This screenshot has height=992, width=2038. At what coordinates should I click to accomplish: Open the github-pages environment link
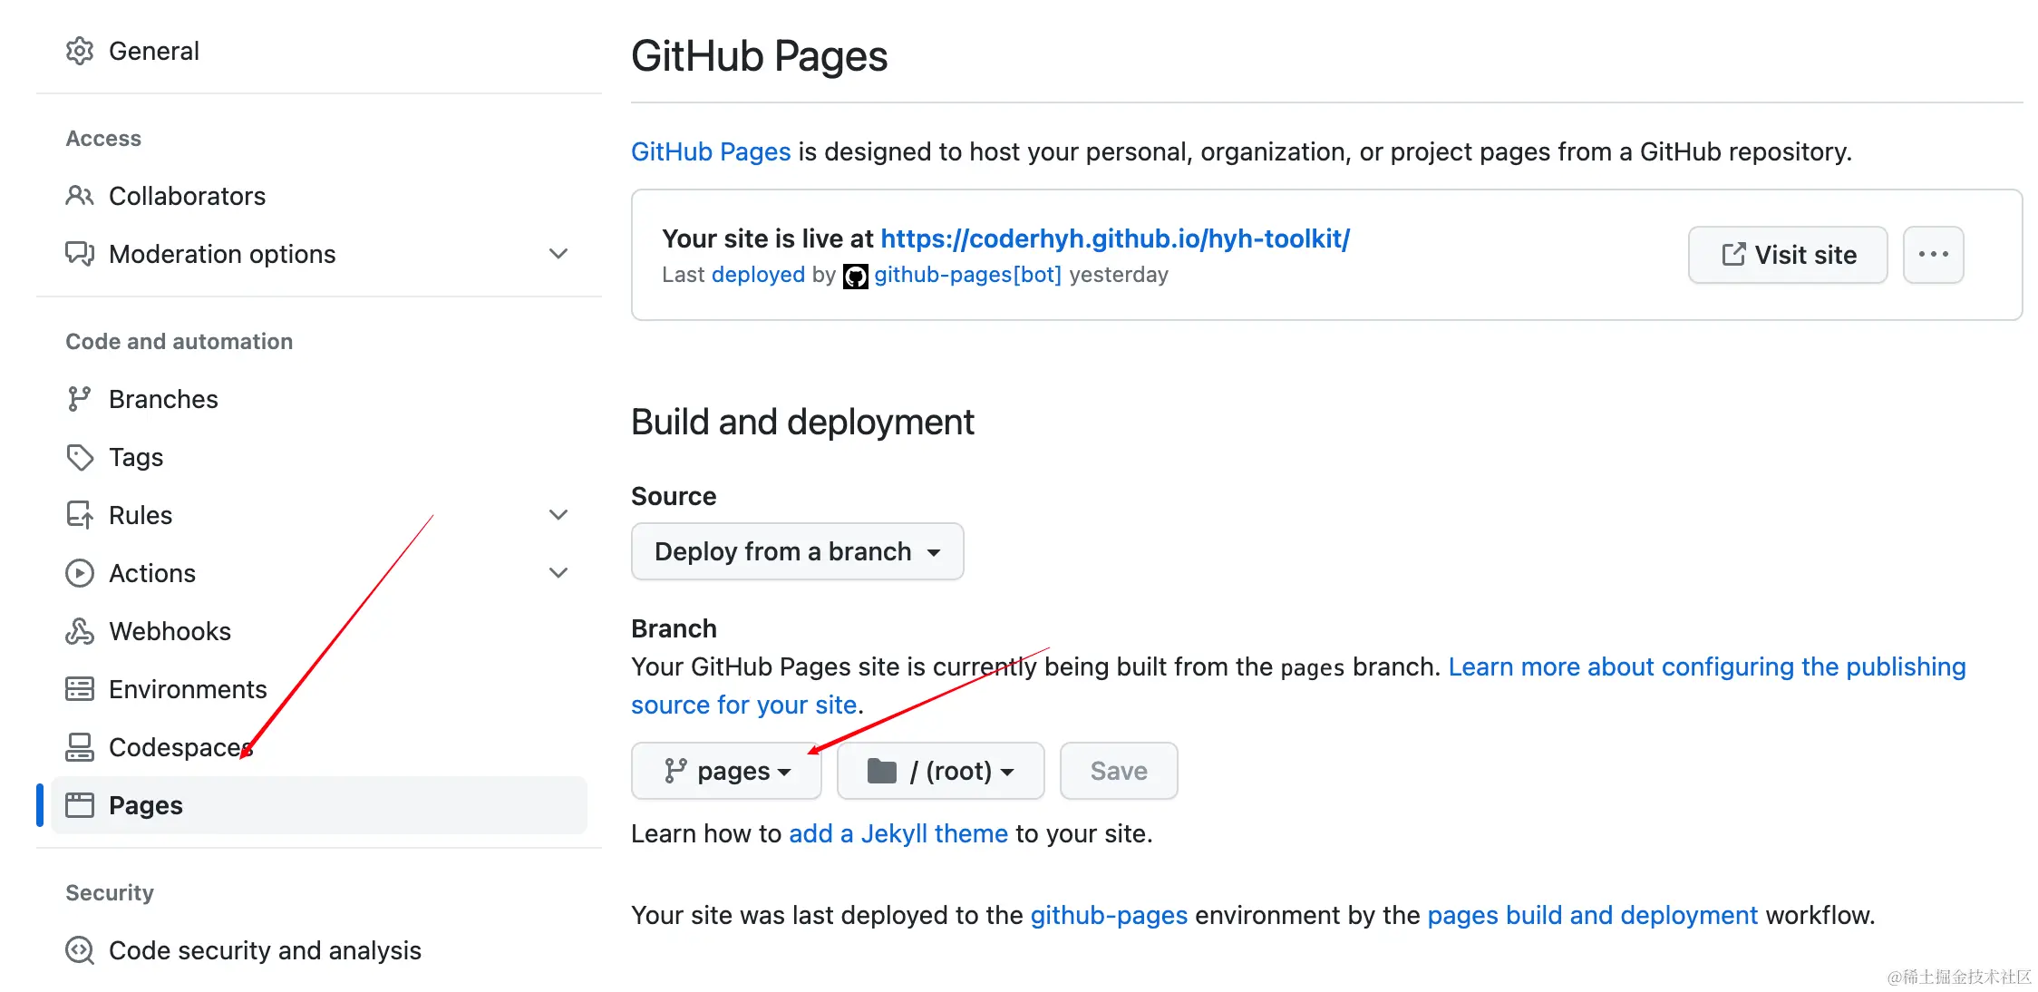click(x=1109, y=915)
